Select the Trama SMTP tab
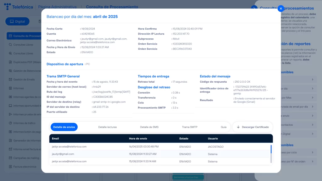 [190, 127]
